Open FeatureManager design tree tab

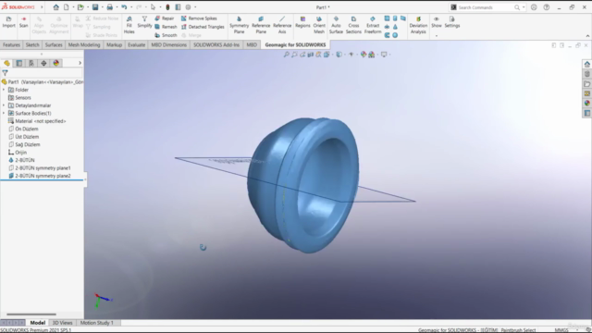[6, 63]
